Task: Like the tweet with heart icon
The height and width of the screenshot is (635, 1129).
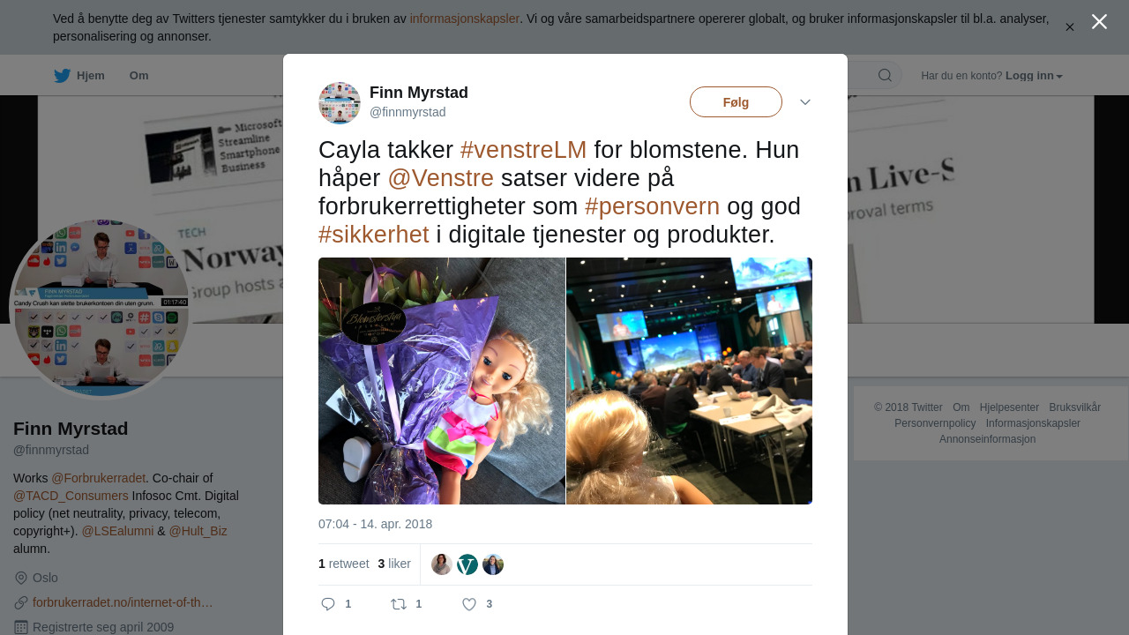Action: point(469,604)
